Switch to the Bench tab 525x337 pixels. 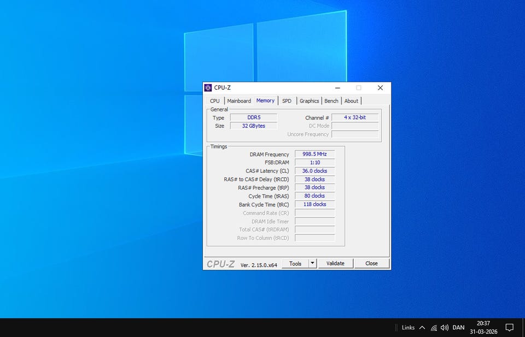(331, 100)
